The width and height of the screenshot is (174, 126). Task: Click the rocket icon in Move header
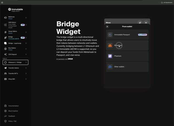[140, 23]
